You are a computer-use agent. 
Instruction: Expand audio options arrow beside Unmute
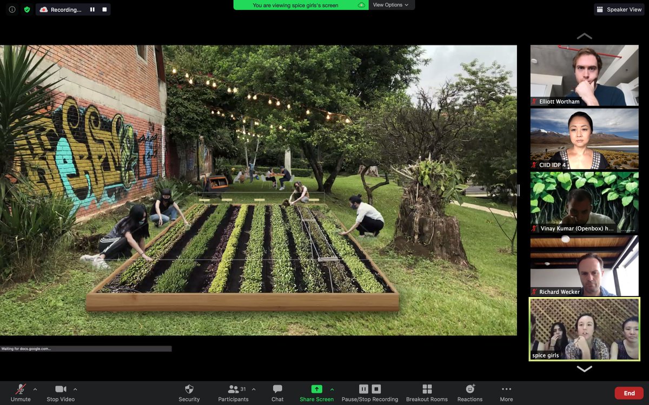pyautogui.click(x=35, y=389)
